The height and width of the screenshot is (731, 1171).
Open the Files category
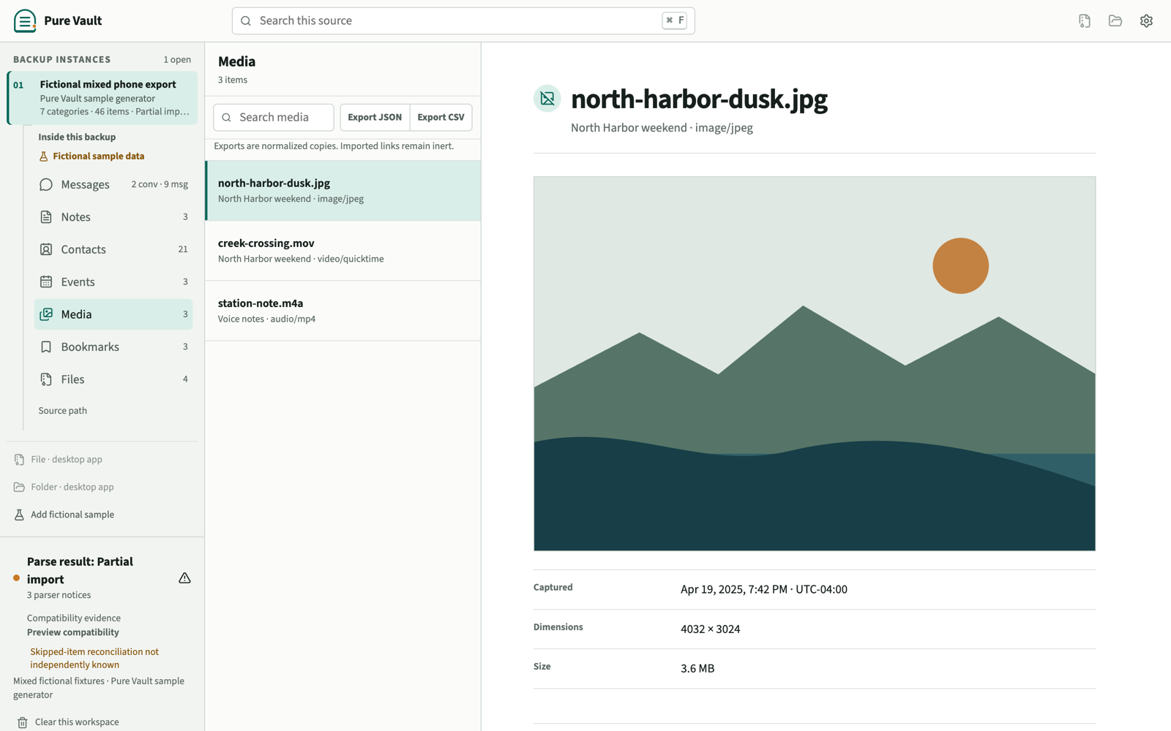(113, 379)
